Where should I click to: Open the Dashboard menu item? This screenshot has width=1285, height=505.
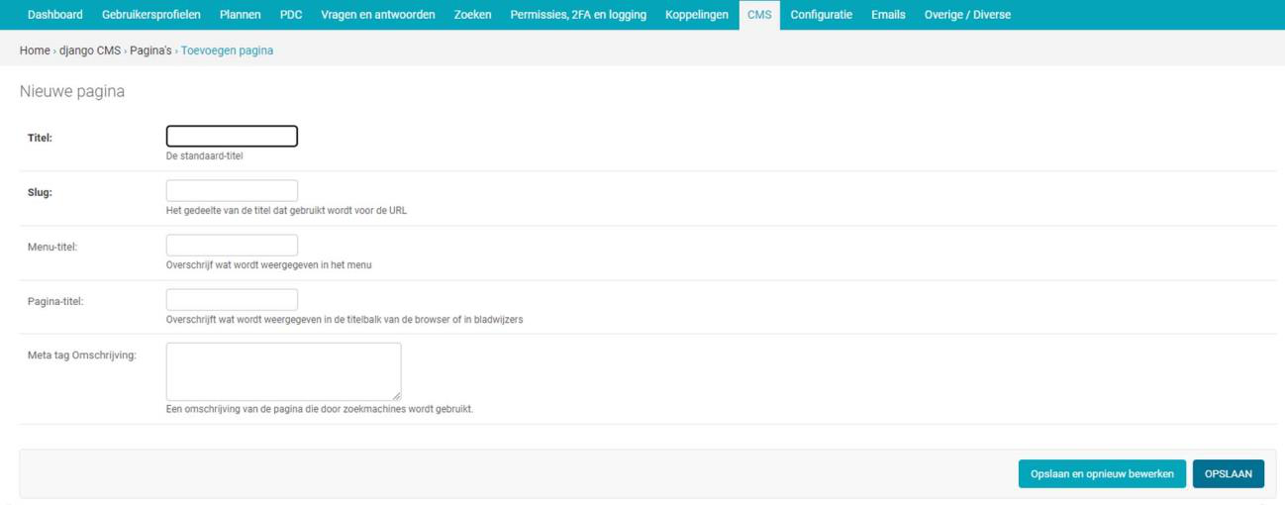point(54,15)
